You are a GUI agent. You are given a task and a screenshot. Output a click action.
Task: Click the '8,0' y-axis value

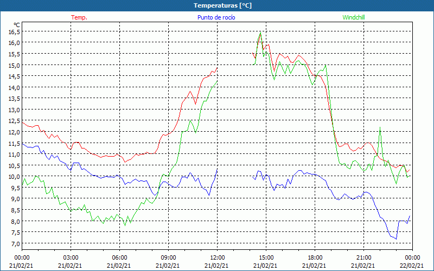tap(16, 222)
